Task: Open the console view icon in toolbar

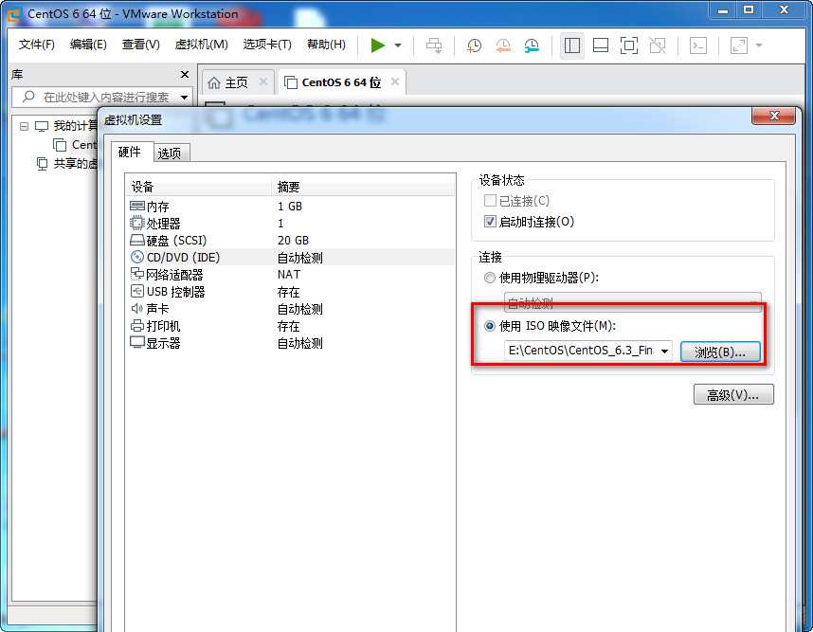Action: coord(698,45)
